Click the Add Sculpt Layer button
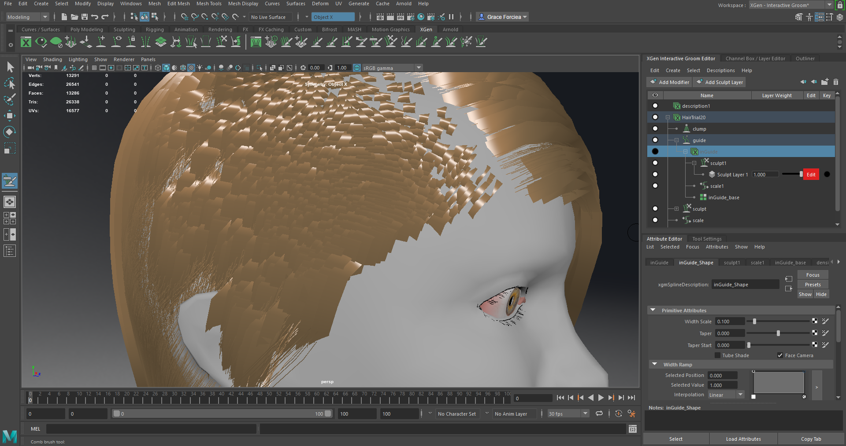846x446 pixels. click(719, 82)
